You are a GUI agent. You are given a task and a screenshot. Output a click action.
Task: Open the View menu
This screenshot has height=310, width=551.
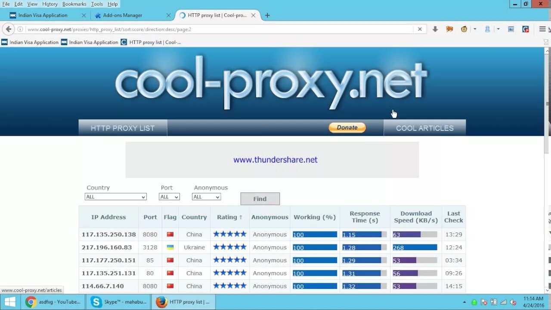[x=32, y=4]
